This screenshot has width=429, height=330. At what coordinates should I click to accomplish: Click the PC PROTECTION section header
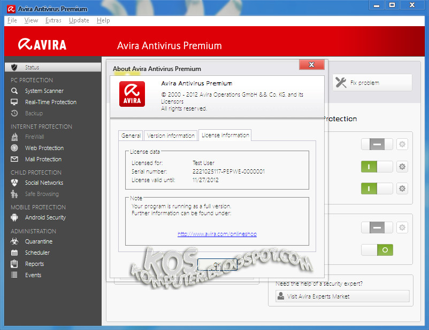32,80
